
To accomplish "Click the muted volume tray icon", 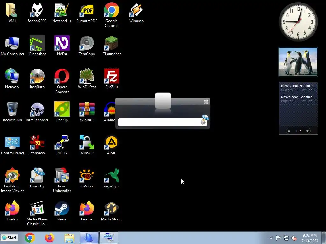I will (x=294, y=238).
